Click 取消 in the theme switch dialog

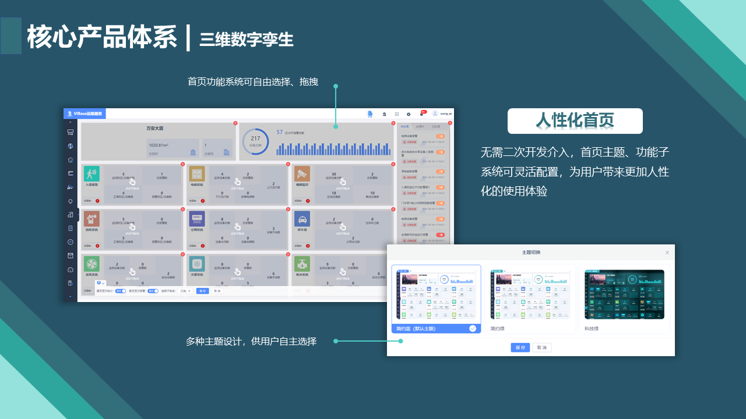coord(541,347)
